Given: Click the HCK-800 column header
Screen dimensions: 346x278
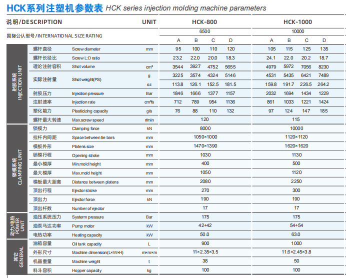Looking at the screenshot, I should pos(204,22).
